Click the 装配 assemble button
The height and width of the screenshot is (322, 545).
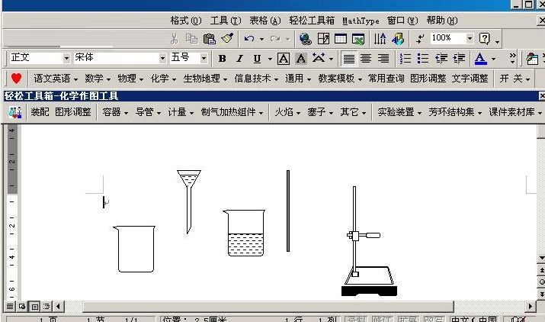[x=40, y=112]
